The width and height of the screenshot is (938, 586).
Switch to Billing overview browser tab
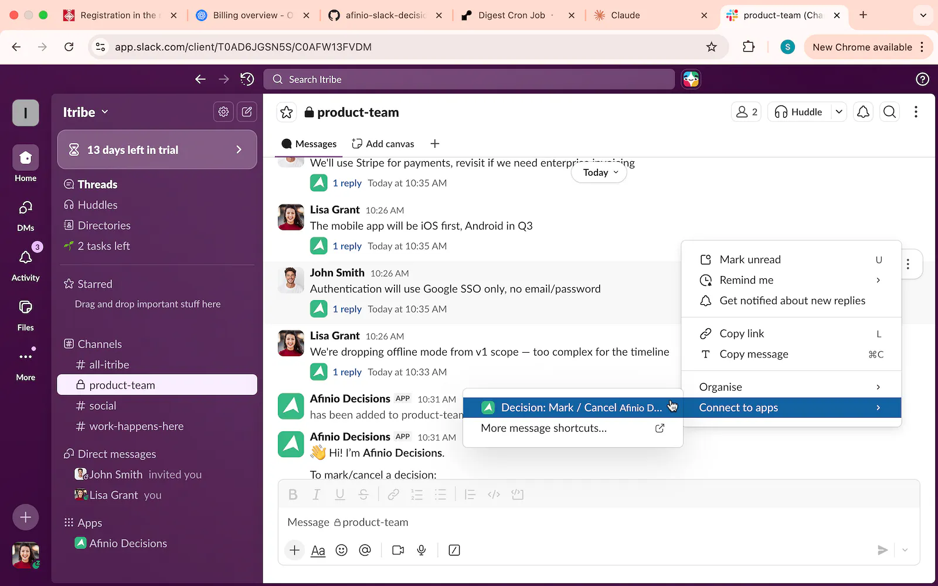[x=253, y=15]
